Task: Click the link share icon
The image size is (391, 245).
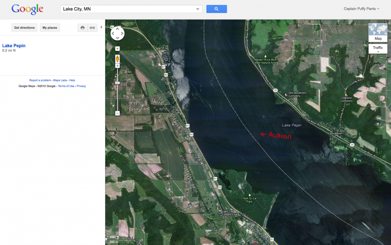Action: [x=92, y=27]
